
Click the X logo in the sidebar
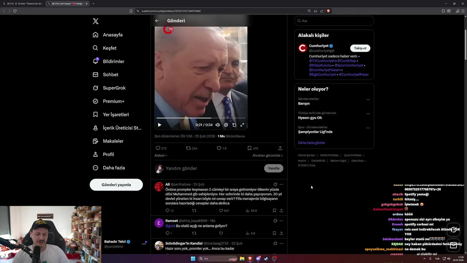[x=96, y=21]
